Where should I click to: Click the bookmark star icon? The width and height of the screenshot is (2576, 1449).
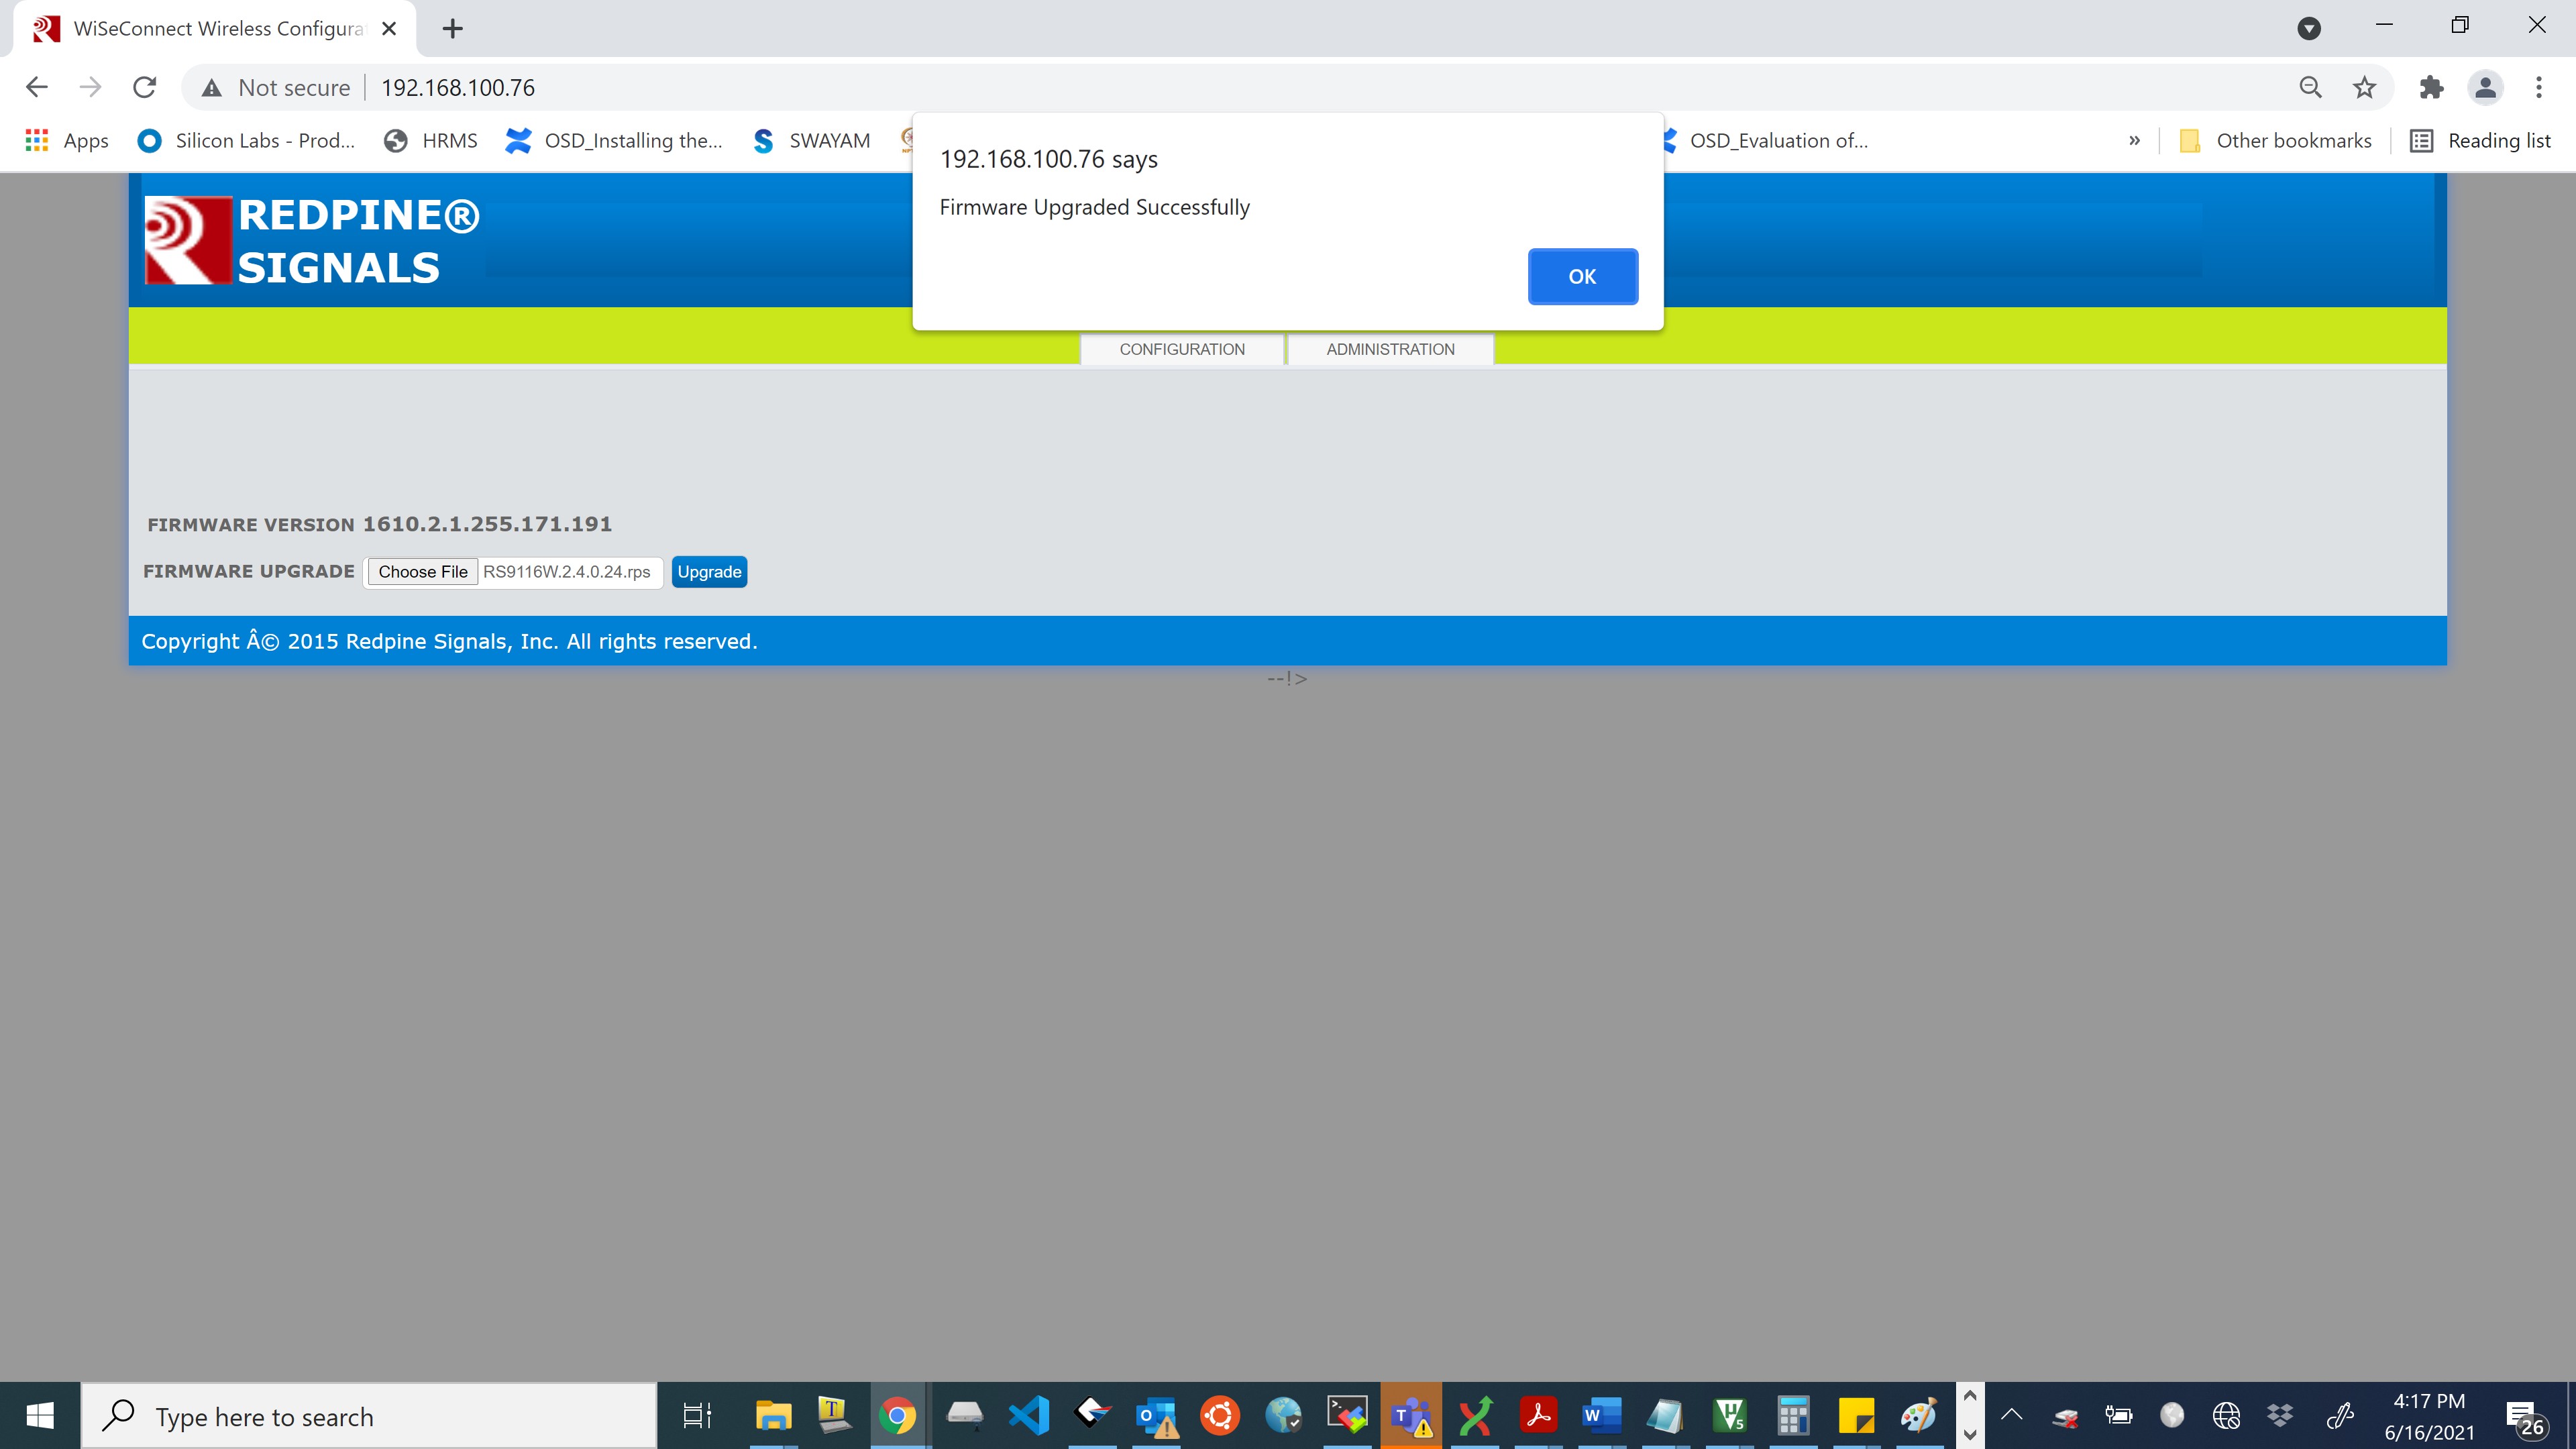2364,88
